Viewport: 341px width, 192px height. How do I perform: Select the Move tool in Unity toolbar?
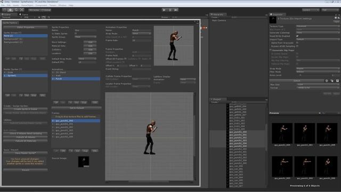[10, 10]
